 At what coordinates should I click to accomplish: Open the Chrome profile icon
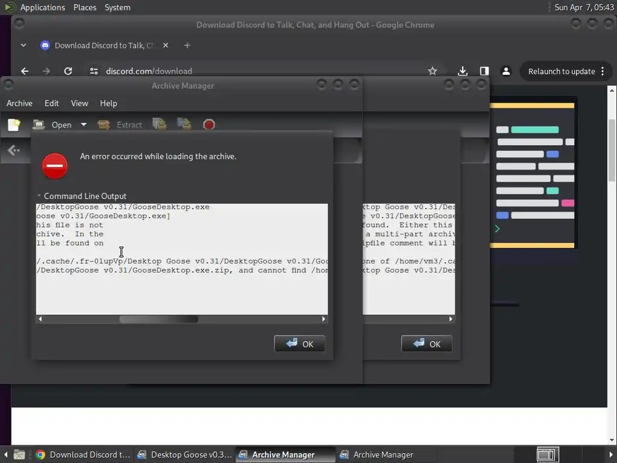tap(506, 71)
